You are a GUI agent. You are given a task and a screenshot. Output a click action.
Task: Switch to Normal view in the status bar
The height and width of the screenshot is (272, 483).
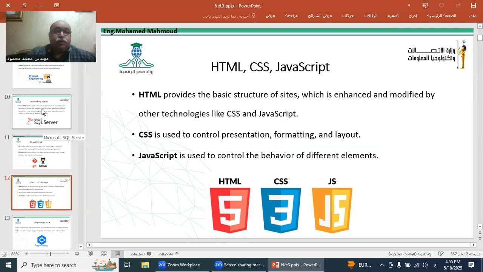[117, 254]
